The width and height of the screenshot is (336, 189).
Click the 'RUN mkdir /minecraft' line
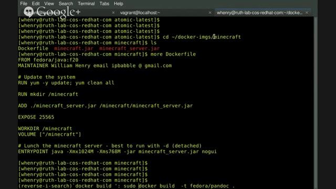click(48, 94)
